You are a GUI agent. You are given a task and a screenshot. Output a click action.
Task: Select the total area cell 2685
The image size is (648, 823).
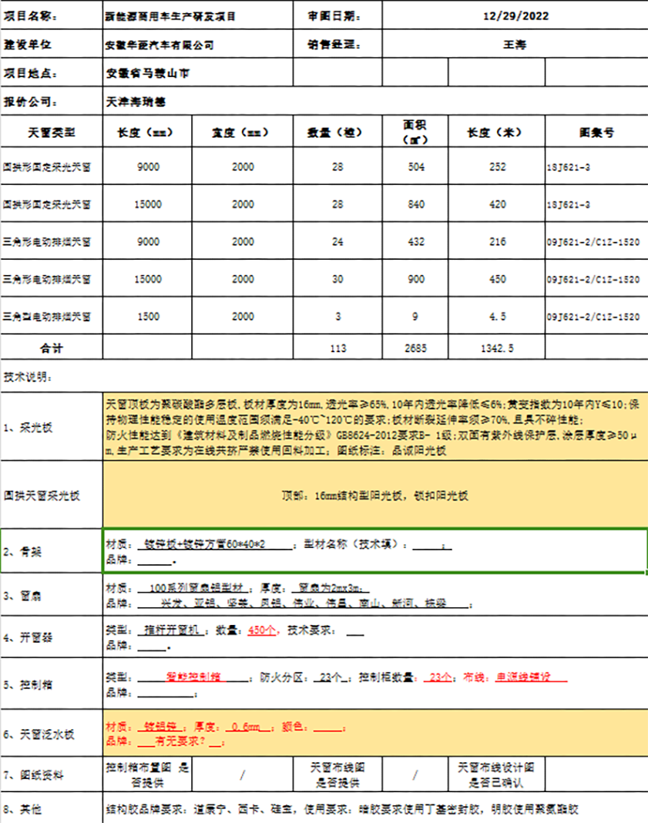416,348
